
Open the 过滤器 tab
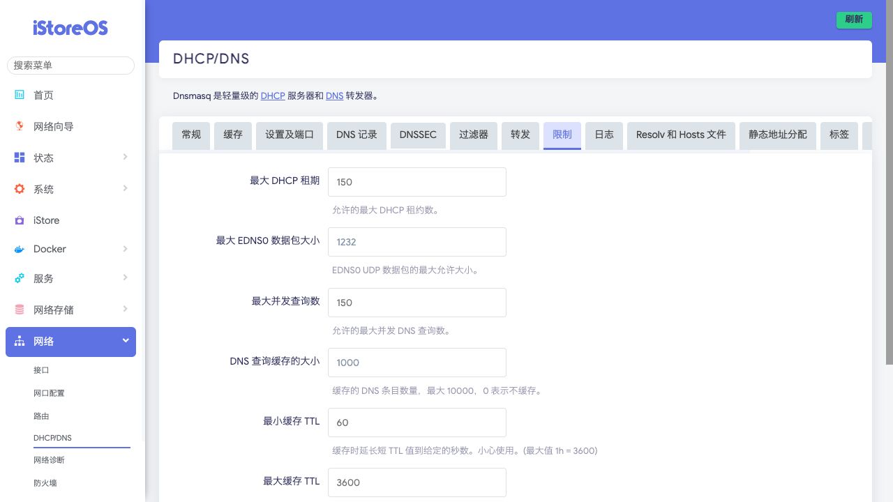click(473, 135)
